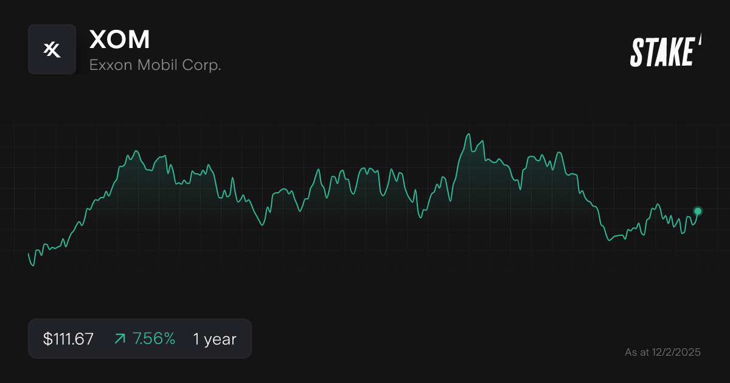Click the As at 12/2/2025 date label

coord(663,352)
